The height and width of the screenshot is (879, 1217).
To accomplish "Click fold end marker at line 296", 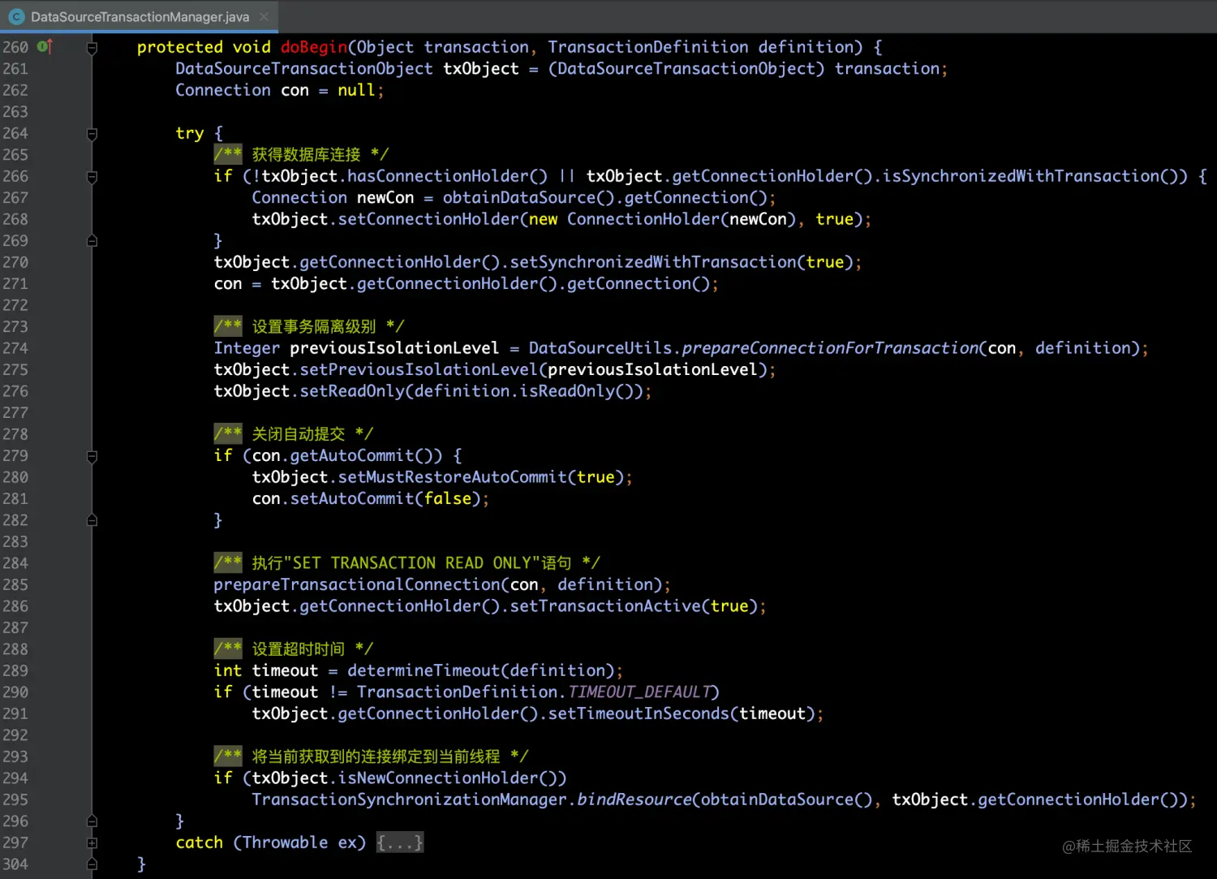I will [x=92, y=821].
